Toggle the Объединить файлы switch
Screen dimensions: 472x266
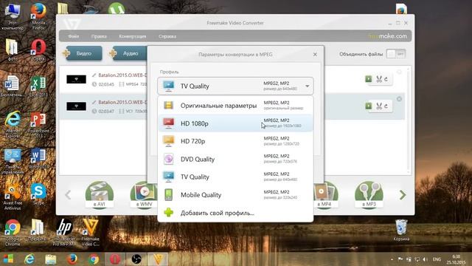[x=396, y=54]
